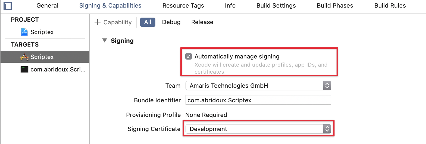Collapse the Signing section triangle
This screenshot has height=144, width=426.
click(x=105, y=41)
